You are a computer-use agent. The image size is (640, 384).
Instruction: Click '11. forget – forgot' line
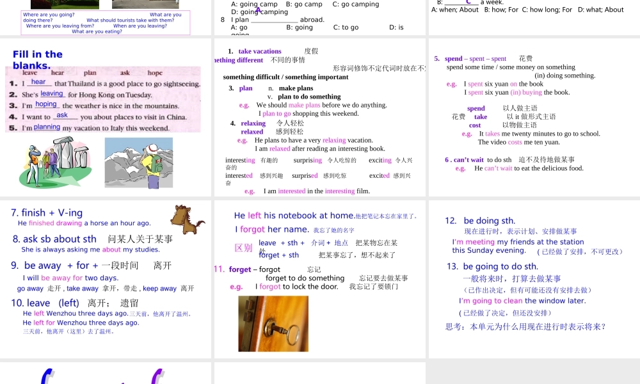pyautogui.click(x=246, y=269)
